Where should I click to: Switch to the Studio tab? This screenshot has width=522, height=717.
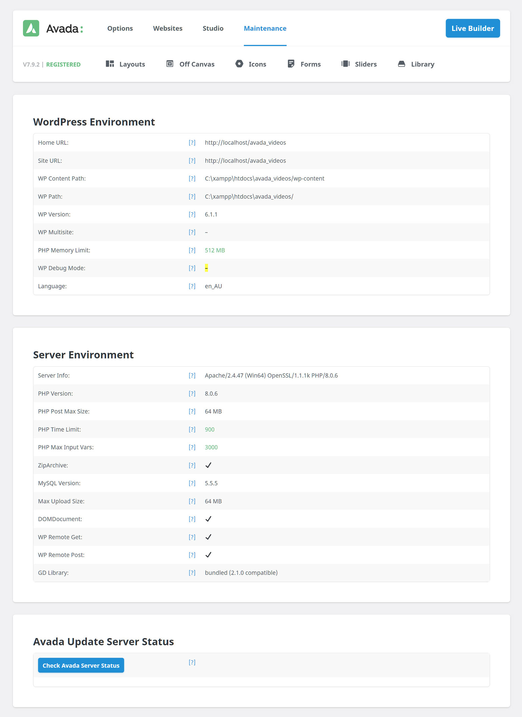[x=213, y=28]
